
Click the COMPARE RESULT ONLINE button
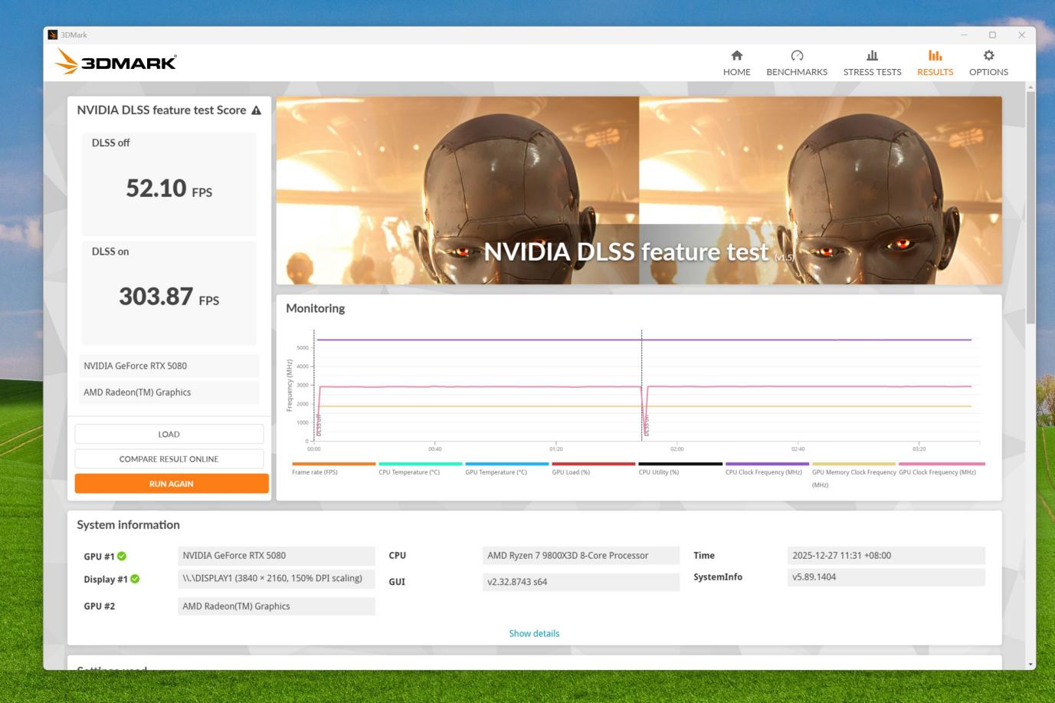169,459
